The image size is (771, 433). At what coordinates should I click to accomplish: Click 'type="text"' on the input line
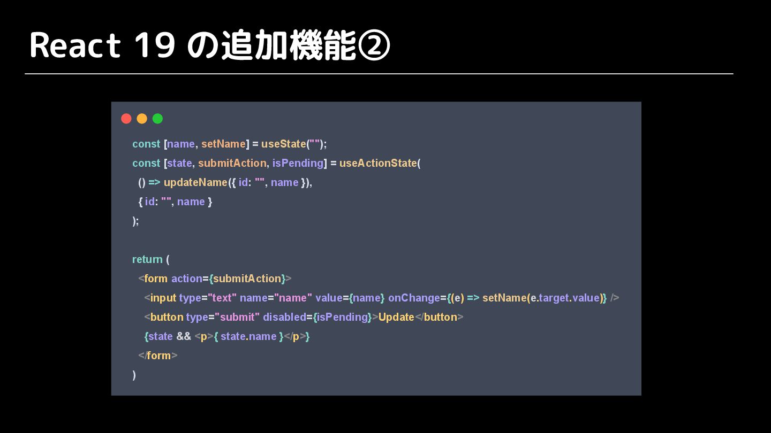pyautogui.click(x=208, y=298)
